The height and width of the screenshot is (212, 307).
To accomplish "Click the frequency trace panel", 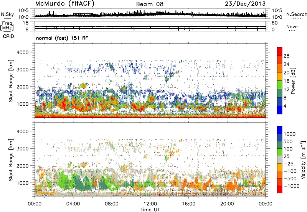I will pos(150,26).
